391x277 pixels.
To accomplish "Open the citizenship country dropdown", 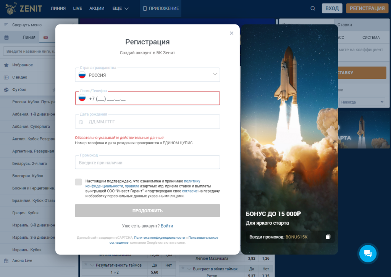I will (x=147, y=75).
